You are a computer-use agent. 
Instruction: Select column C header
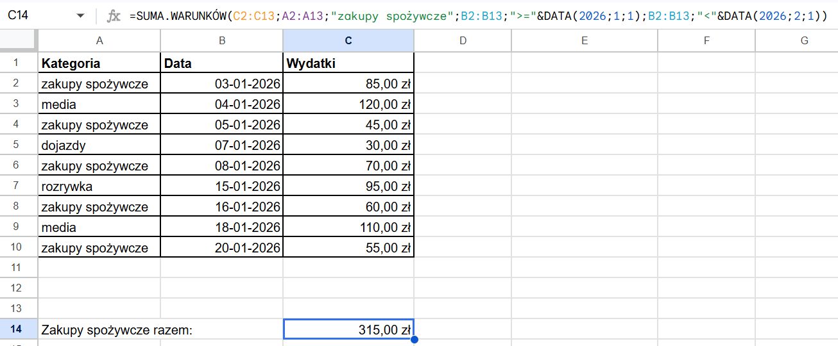[348, 40]
